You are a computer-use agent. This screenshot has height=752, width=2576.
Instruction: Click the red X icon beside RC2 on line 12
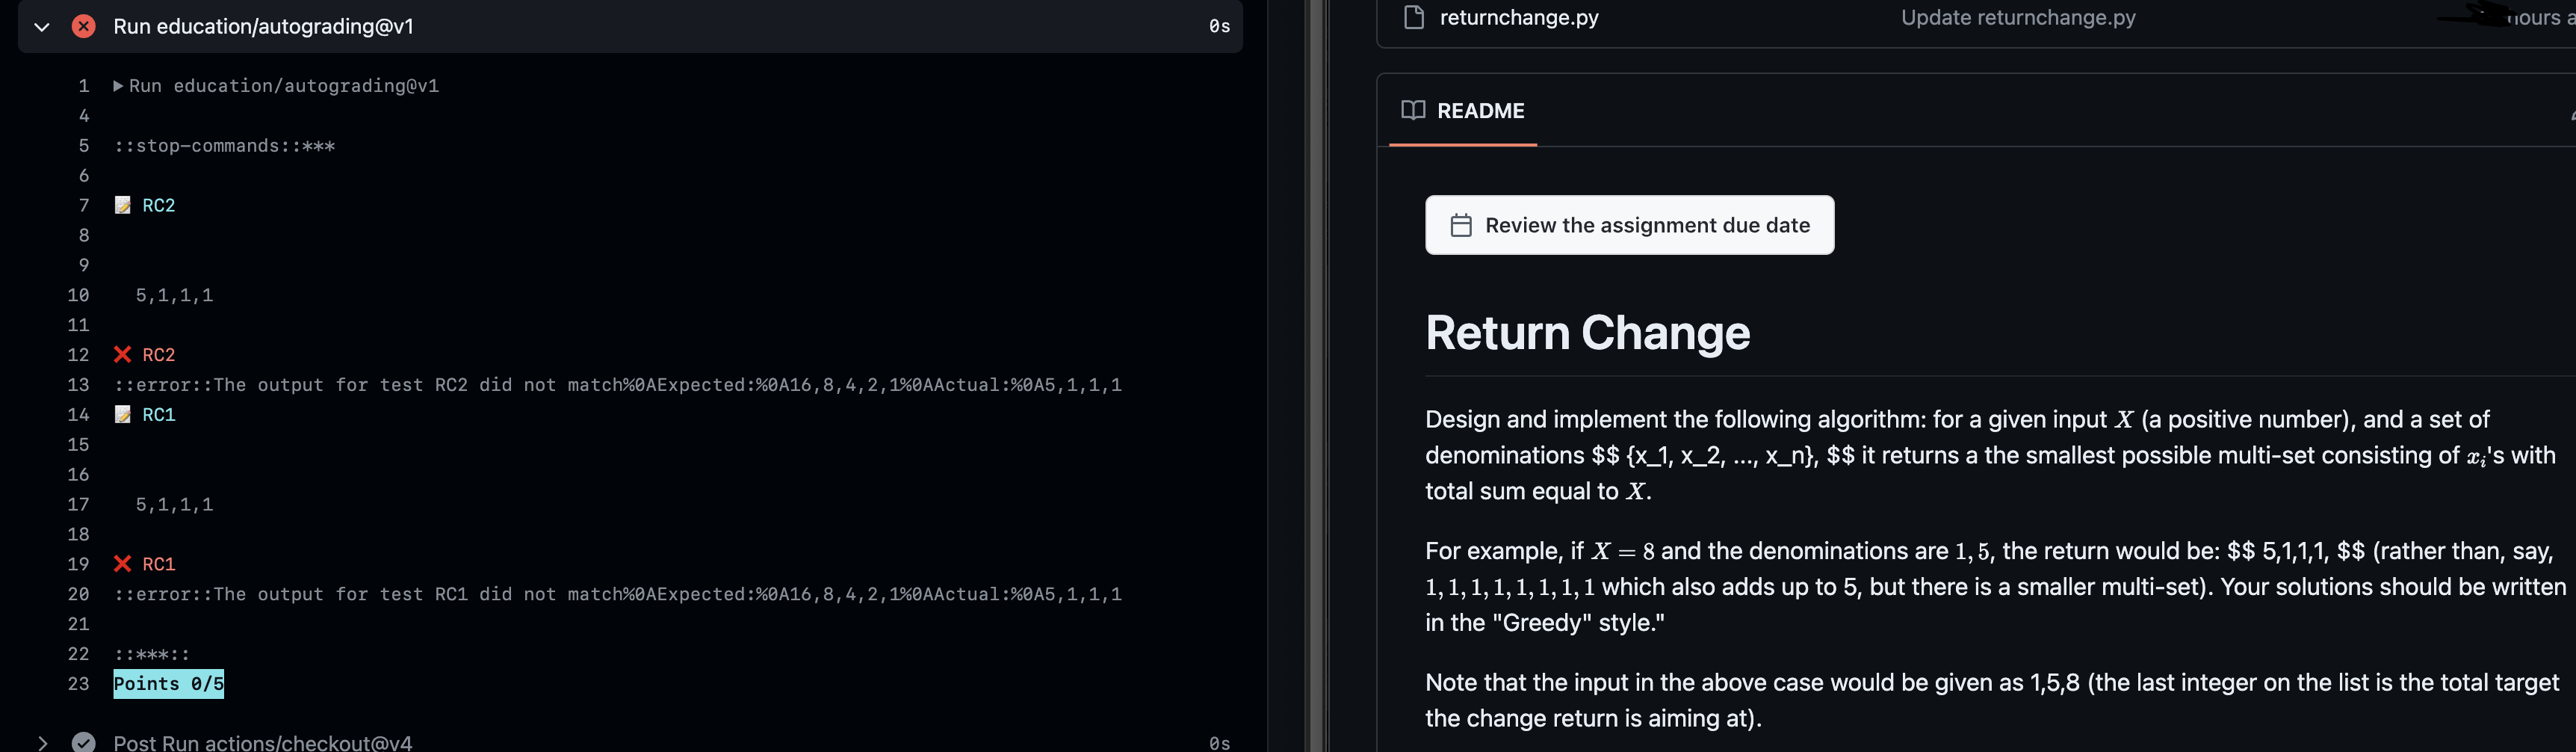123,355
